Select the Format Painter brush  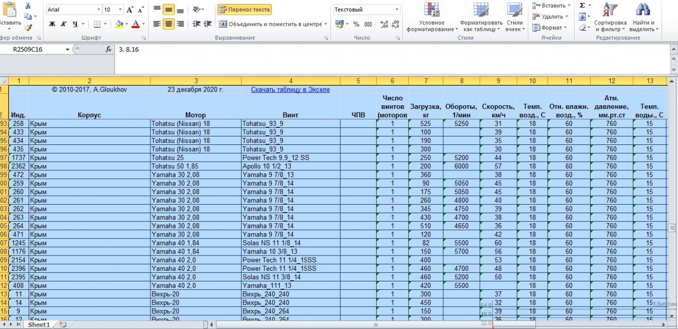point(28,27)
